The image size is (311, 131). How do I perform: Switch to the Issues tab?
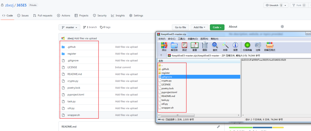pyautogui.click(x=23, y=15)
